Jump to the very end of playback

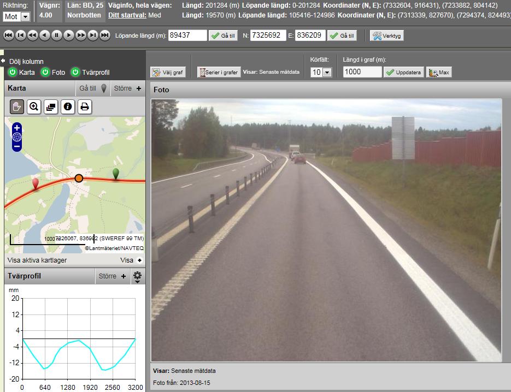[x=105, y=35]
